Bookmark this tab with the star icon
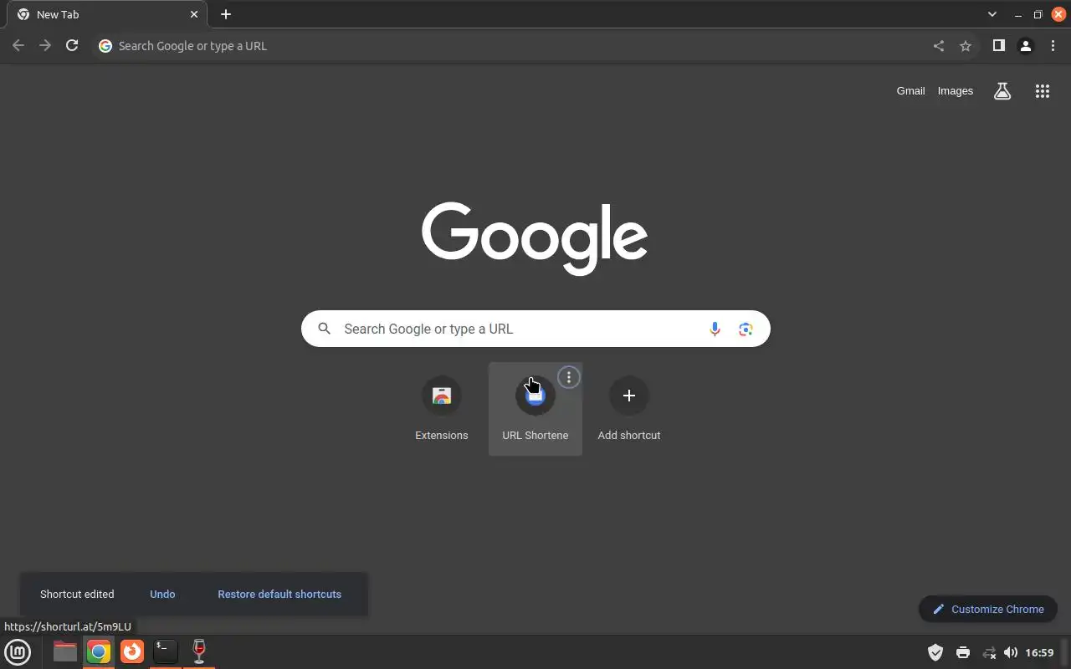1071x669 pixels. click(966, 46)
